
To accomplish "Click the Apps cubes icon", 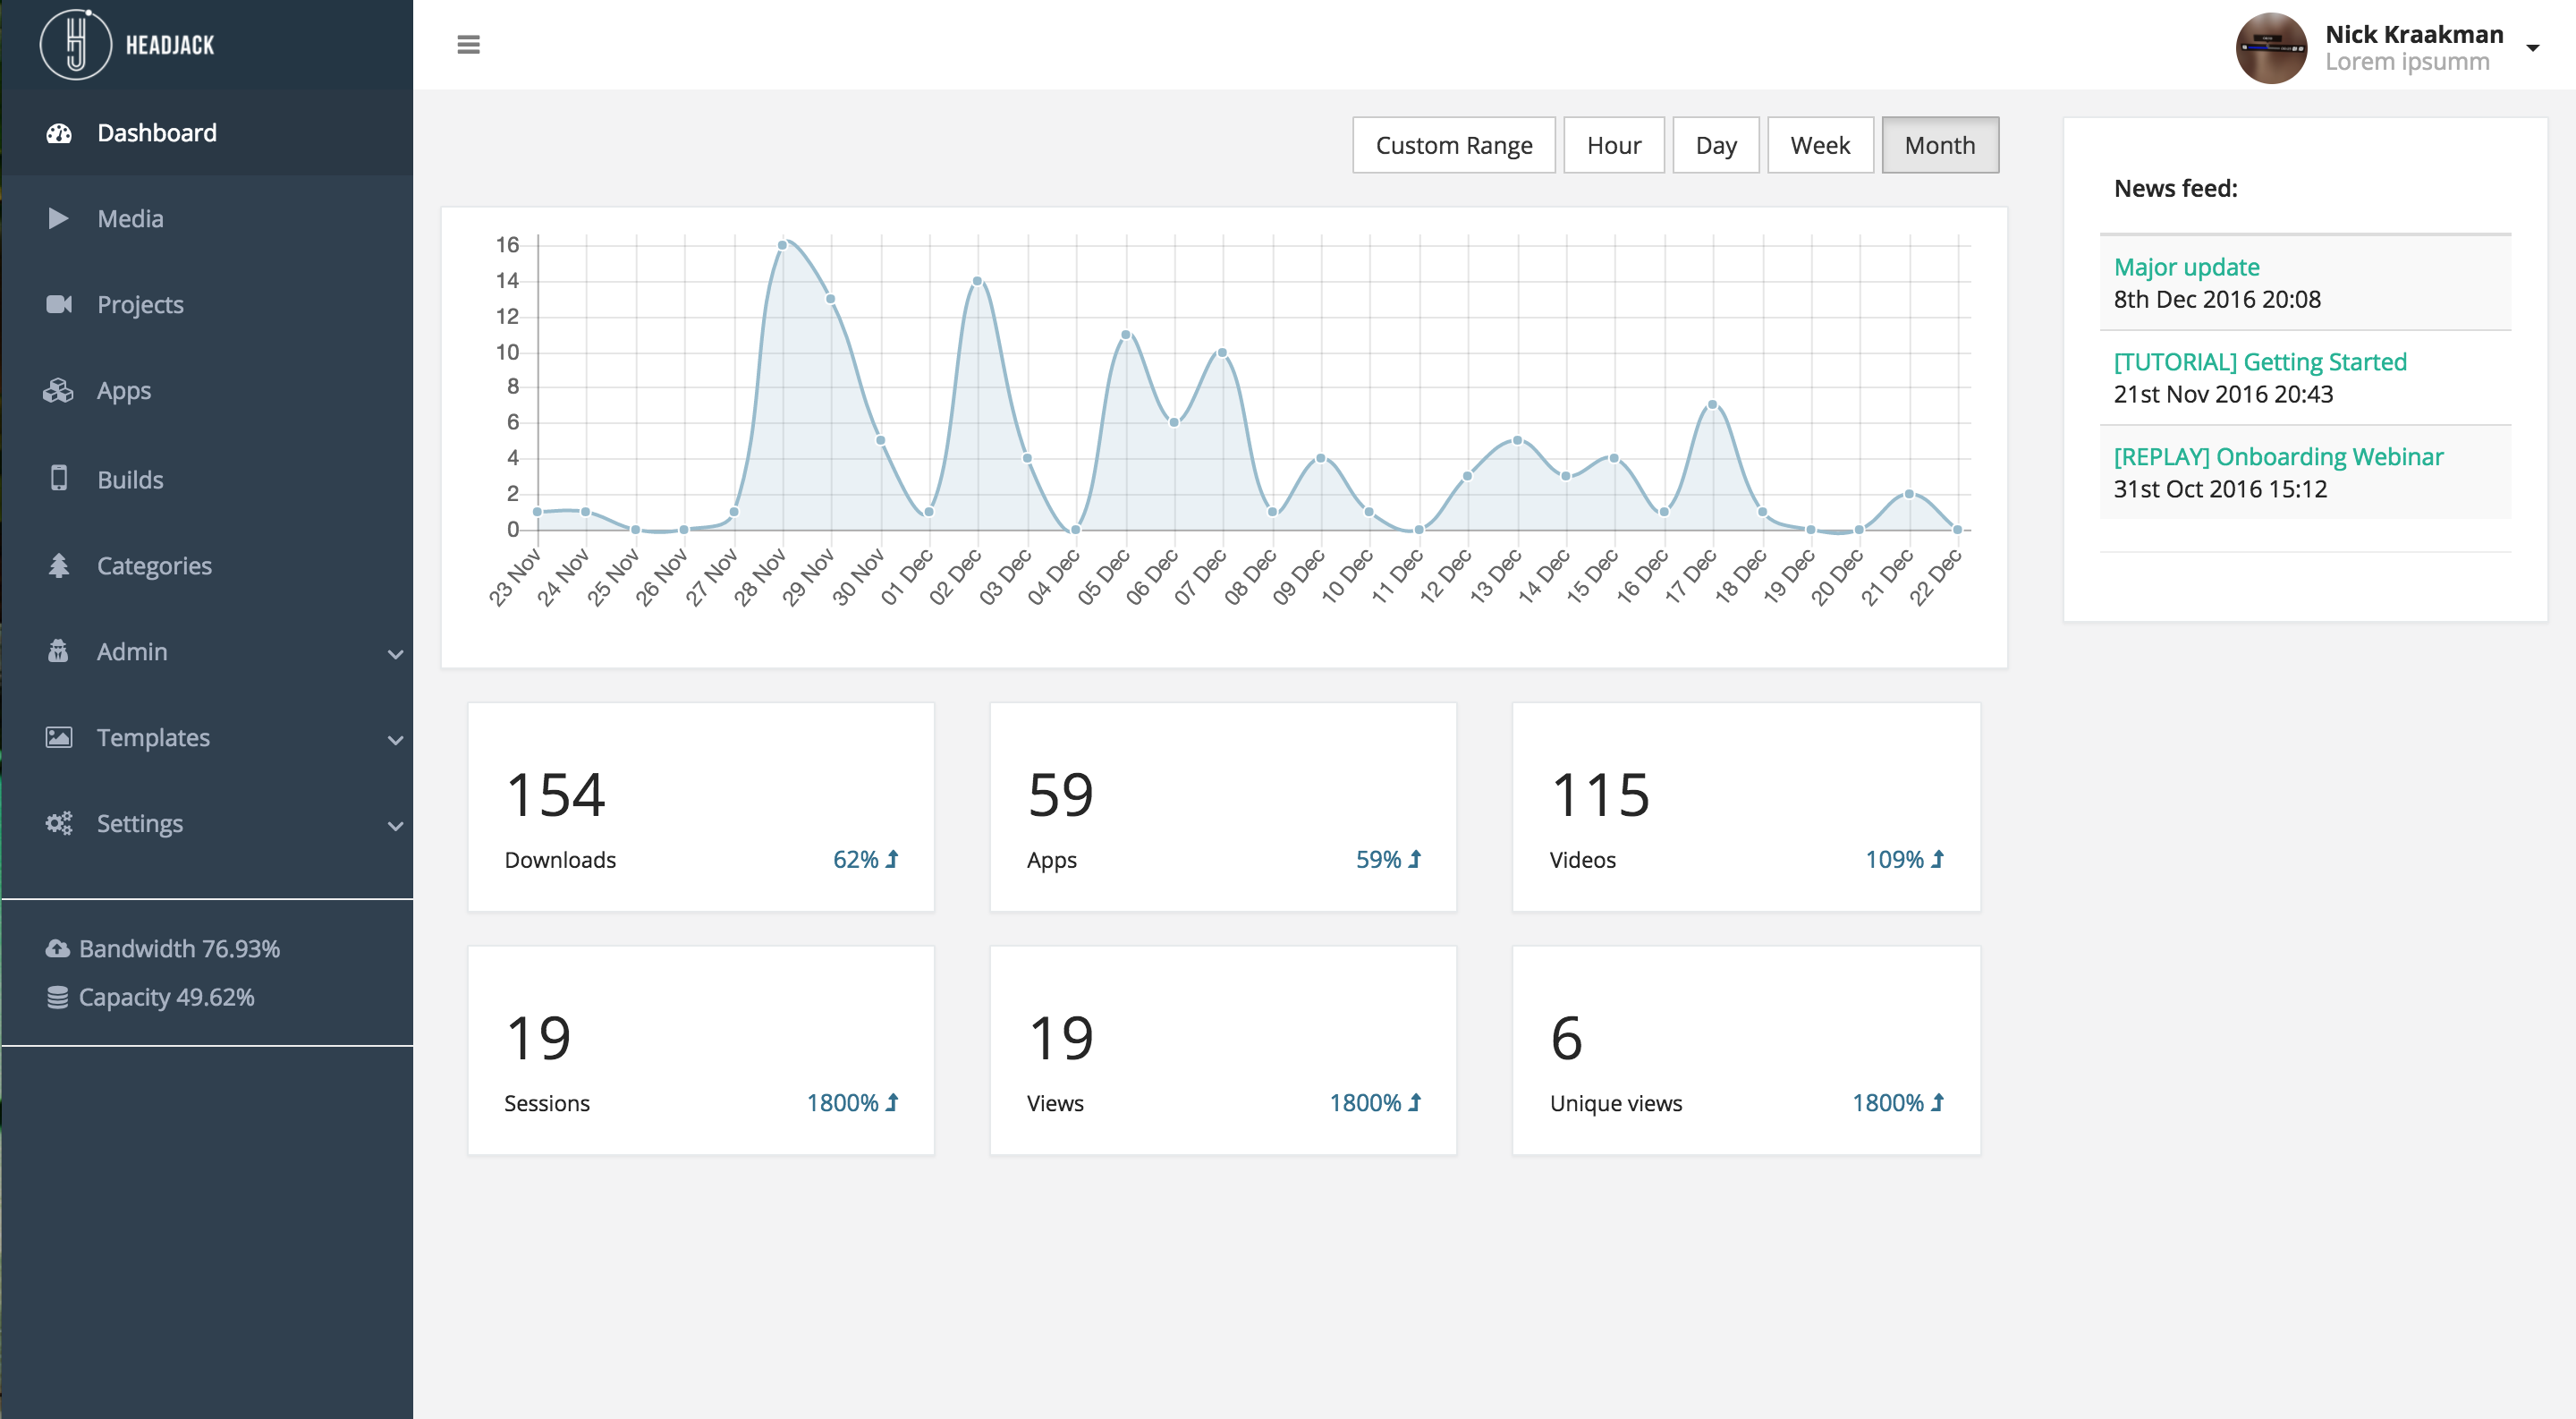I will (58, 390).
